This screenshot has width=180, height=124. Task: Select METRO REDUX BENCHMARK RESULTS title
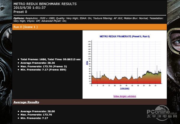[45, 4]
